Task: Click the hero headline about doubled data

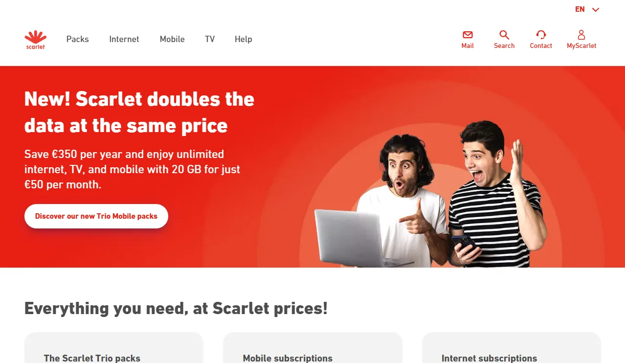Action: coord(139,113)
